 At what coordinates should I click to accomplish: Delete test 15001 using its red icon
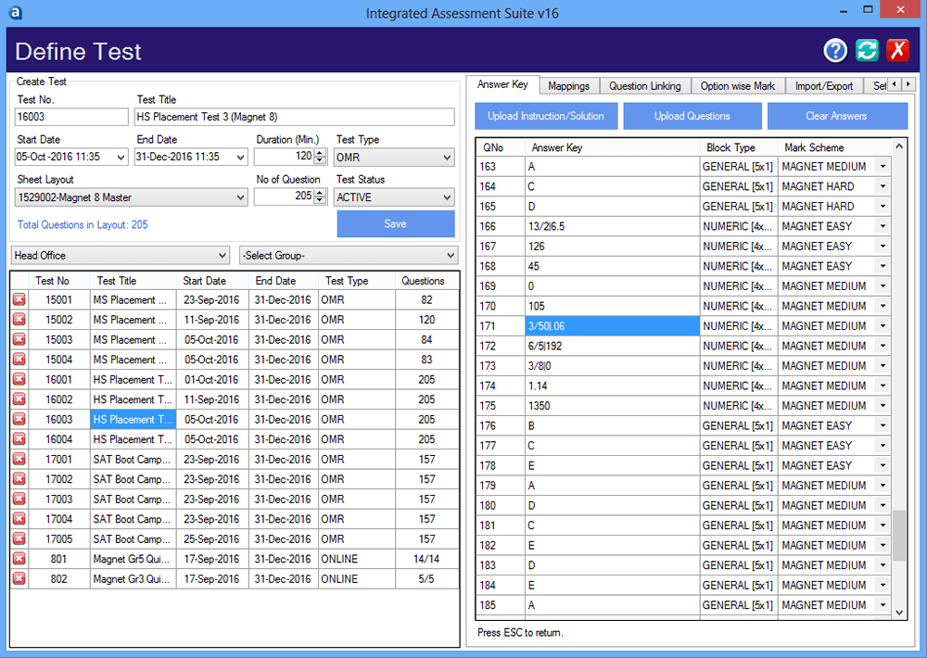click(19, 299)
